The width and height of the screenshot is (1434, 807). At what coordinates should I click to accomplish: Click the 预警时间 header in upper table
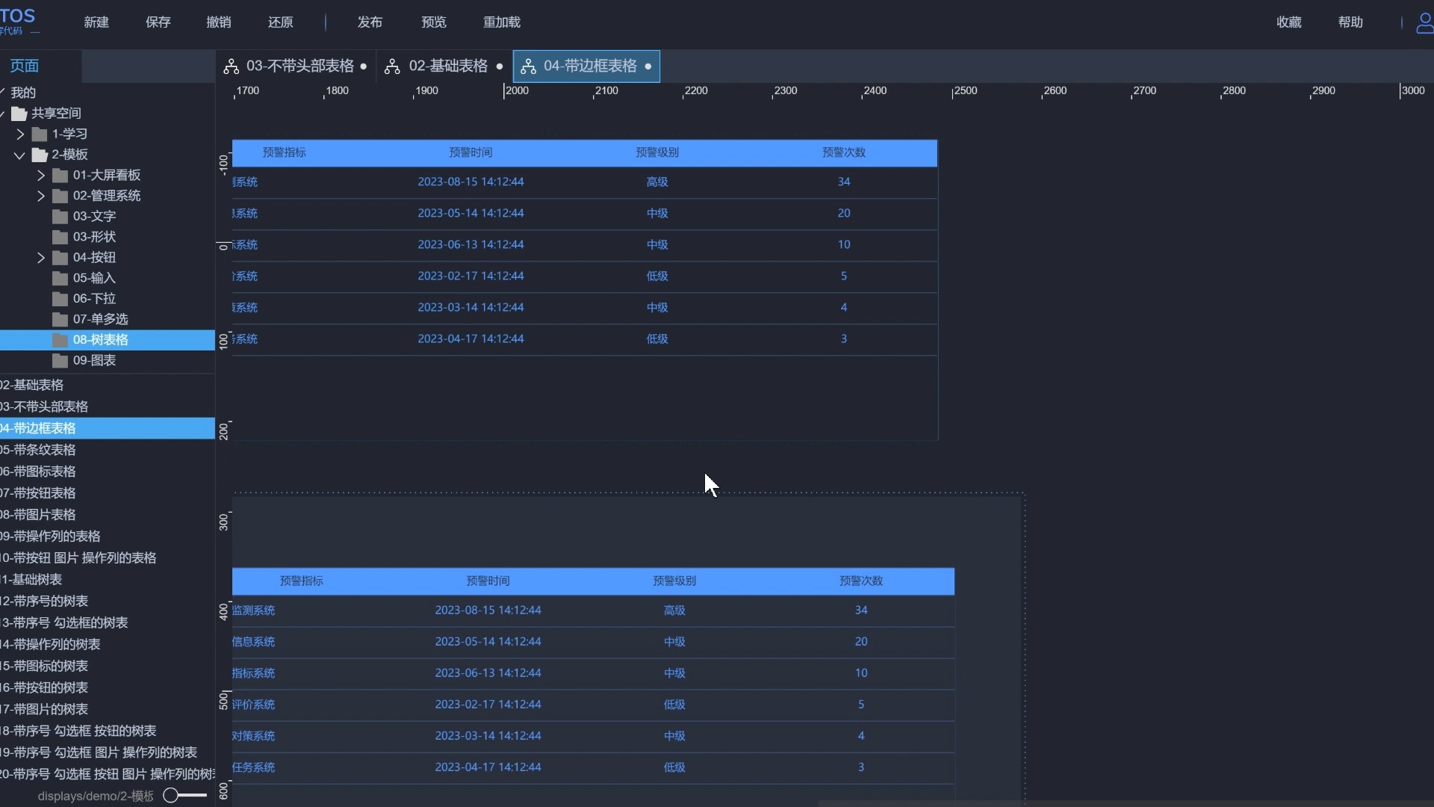471,152
